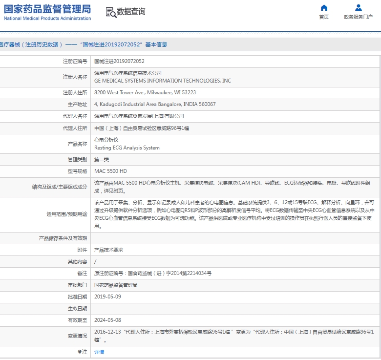Click the 产品储存条件及有效期 label
This screenshot has height=360, width=381.
click(x=63, y=238)
